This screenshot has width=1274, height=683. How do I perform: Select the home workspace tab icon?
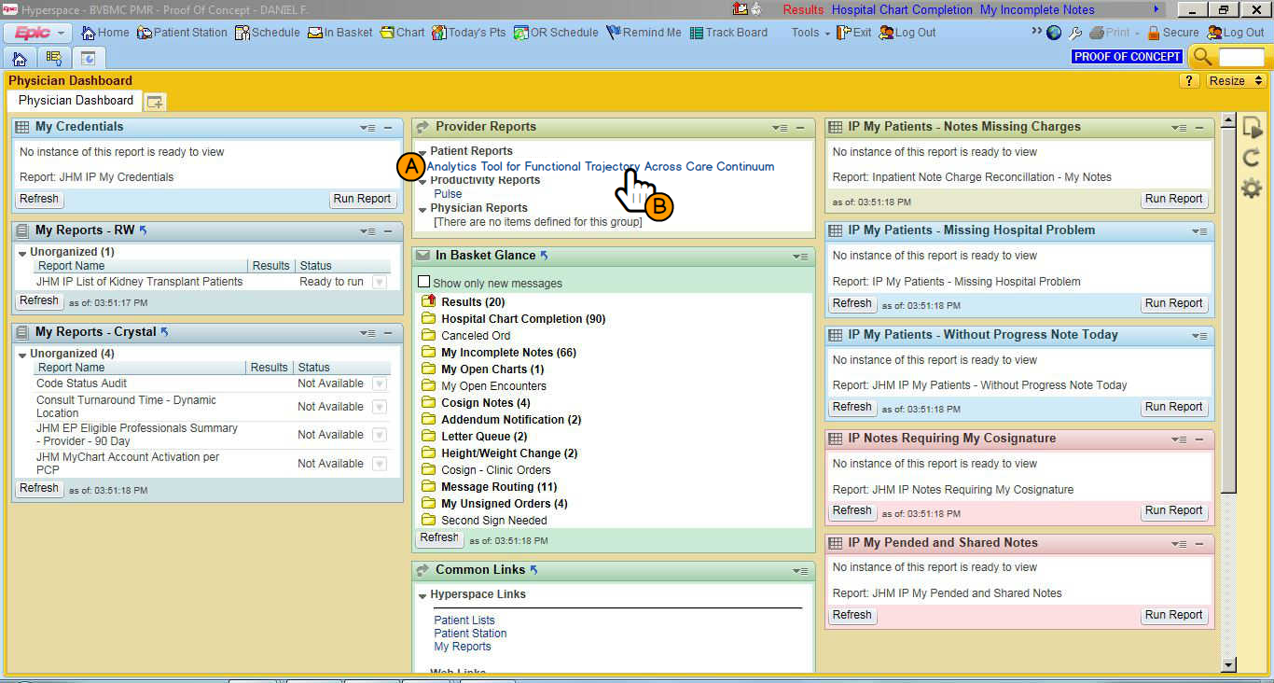point(20,57)
